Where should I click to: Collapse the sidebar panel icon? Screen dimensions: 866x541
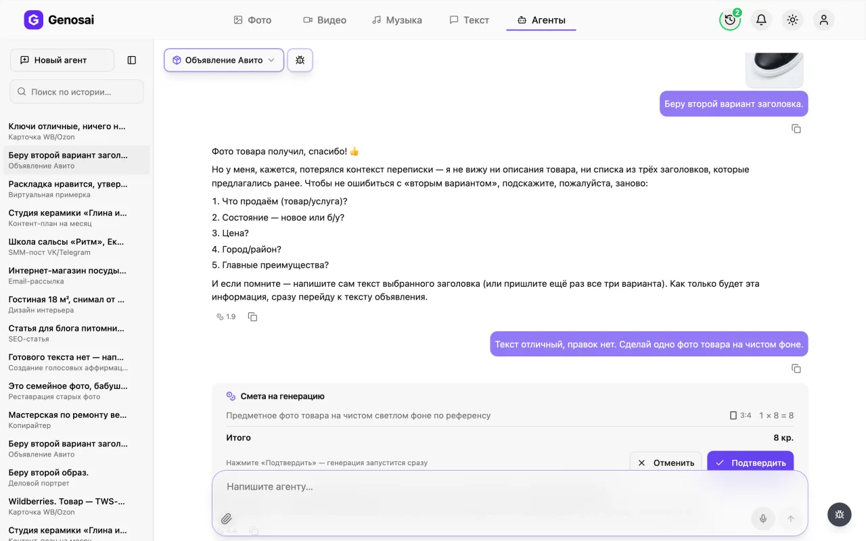(x=132, y=60)
